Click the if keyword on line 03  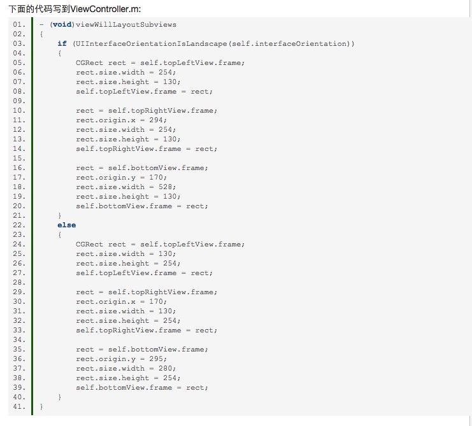pos(62,44)
